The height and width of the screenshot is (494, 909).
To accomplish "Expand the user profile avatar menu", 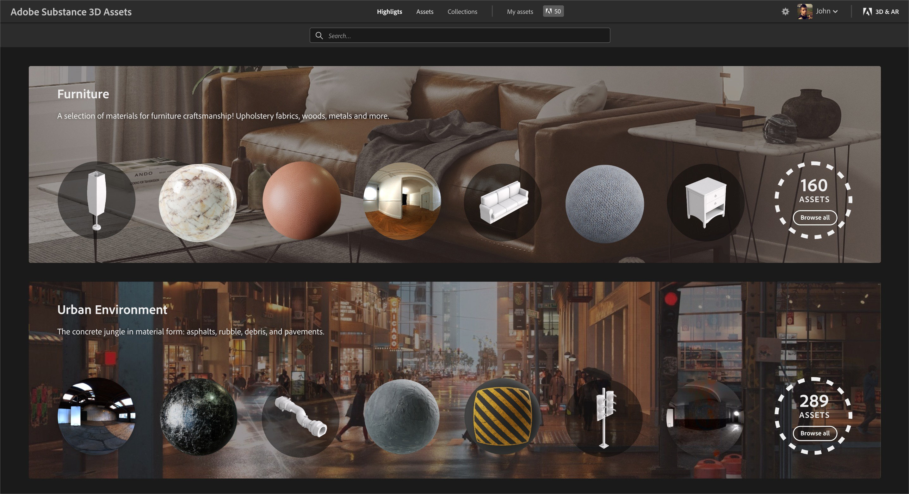I will click(x=805, y=11).
